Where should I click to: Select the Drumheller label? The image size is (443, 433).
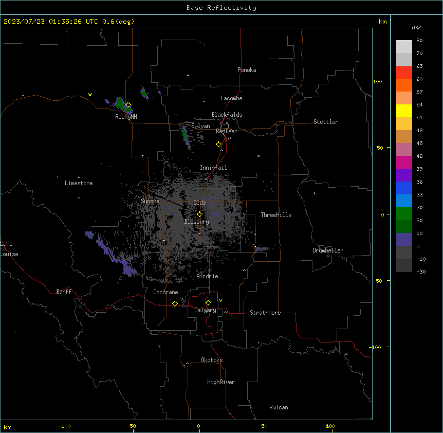[328, 250]
